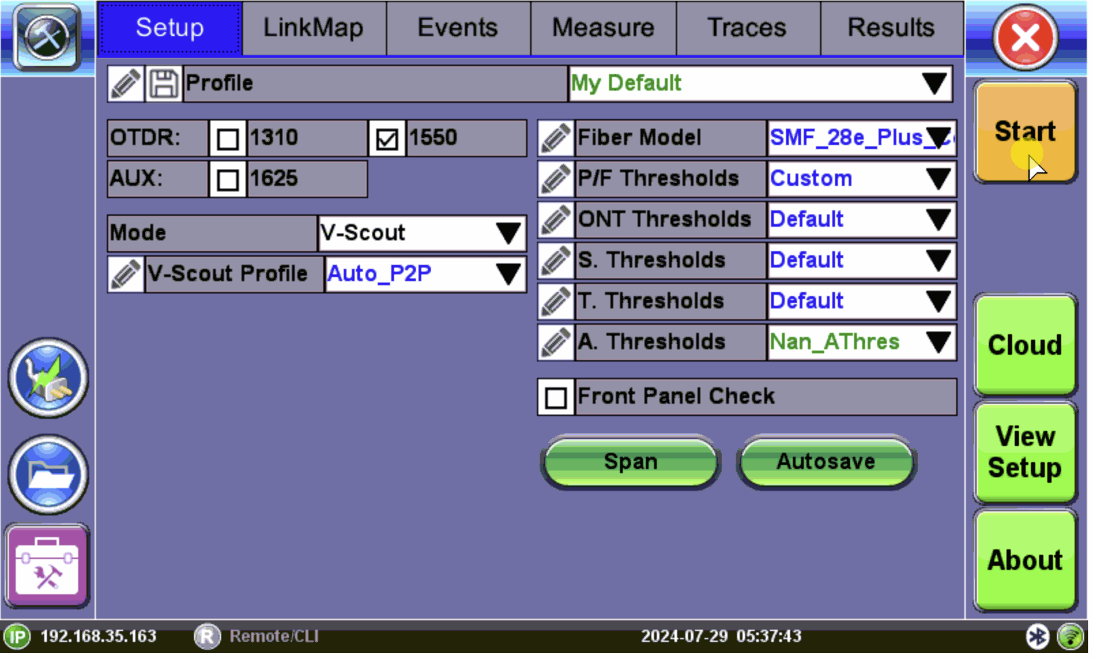Click the pencil edit icon beside Profile
Viewport: 1093px width, 659px height.
126,84
